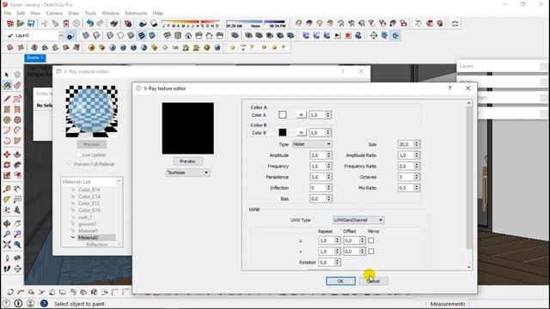Image resolution: width=550 pixels, height=309 pixels.
Task: Toggle the Color A 'm' map button
Action: click(x=301, y=115)
